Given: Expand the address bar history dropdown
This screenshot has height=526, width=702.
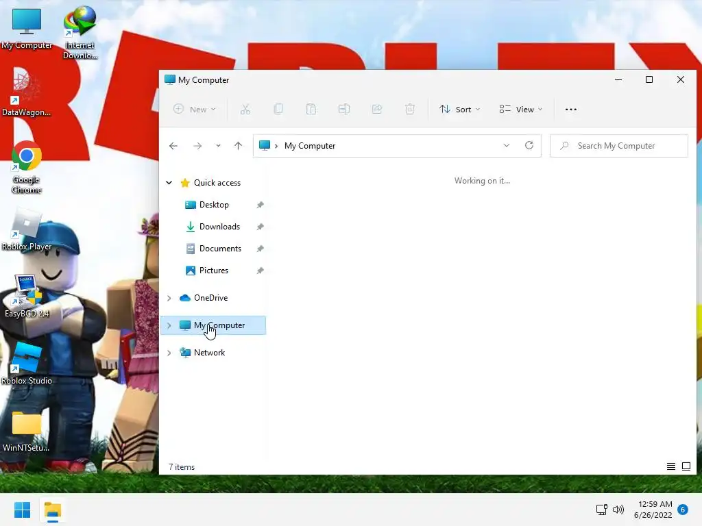Looking at the screenshot, I should pos(507,146).
